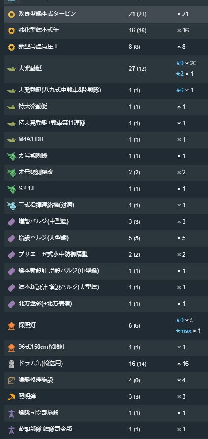Click the 27 (12) count for 大発動艇
208x439 pixels.
137,69
